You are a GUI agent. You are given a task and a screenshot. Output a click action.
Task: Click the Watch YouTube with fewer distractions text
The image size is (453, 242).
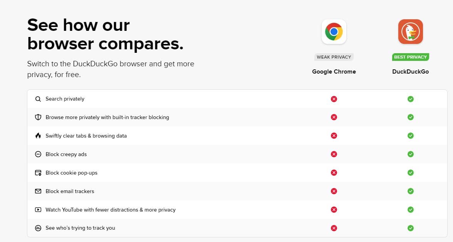click(110, 210)
